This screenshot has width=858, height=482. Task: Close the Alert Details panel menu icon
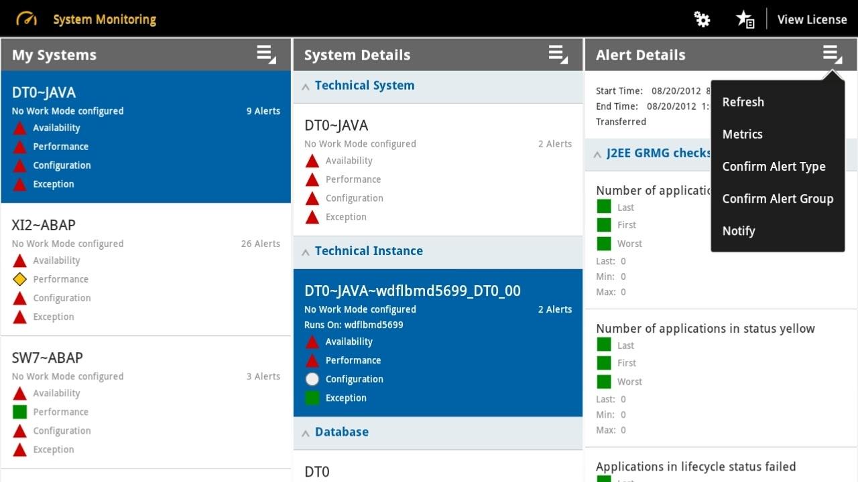(x=832, y=55)
